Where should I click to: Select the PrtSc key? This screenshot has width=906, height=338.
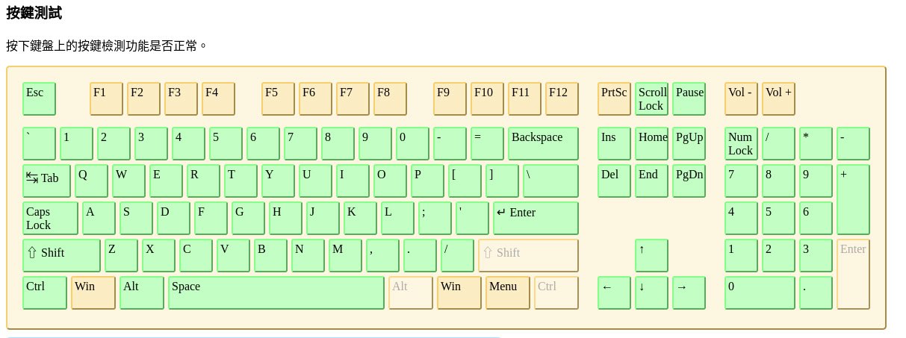(614, 98)
